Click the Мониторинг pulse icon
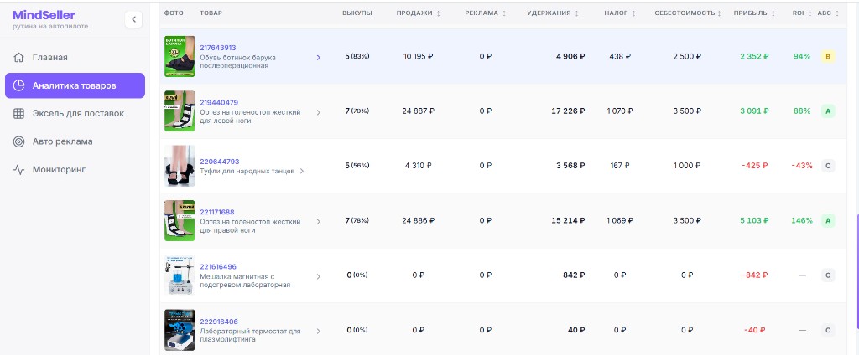Screen dimensions: 859x355 point(18,170)
